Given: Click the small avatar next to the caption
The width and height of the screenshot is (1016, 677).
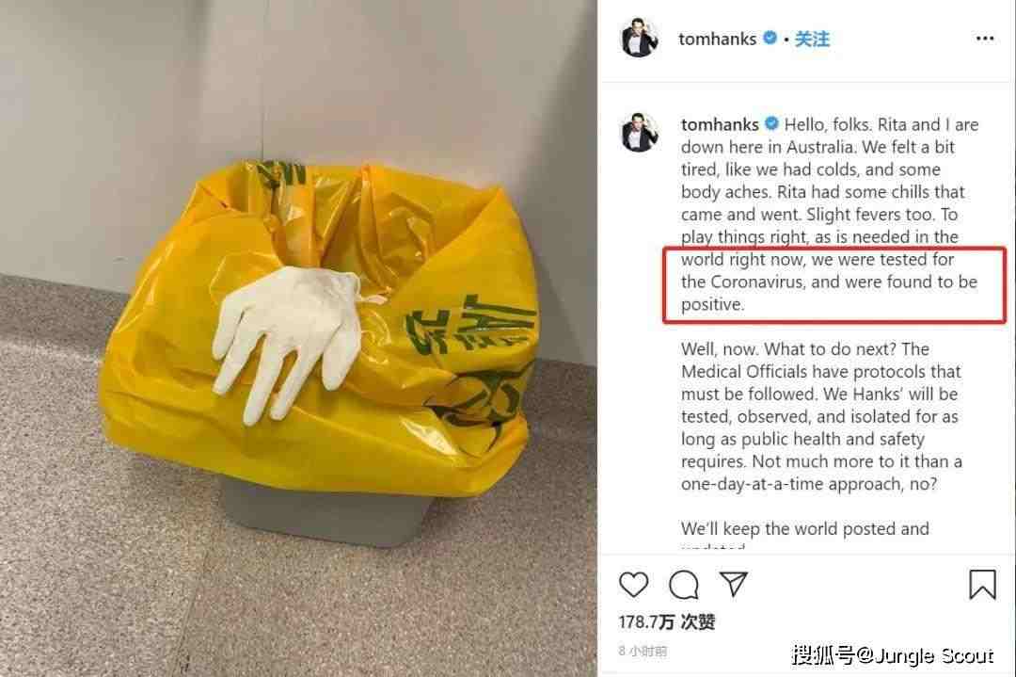Looking at the screenshot, I should point(641,132).
